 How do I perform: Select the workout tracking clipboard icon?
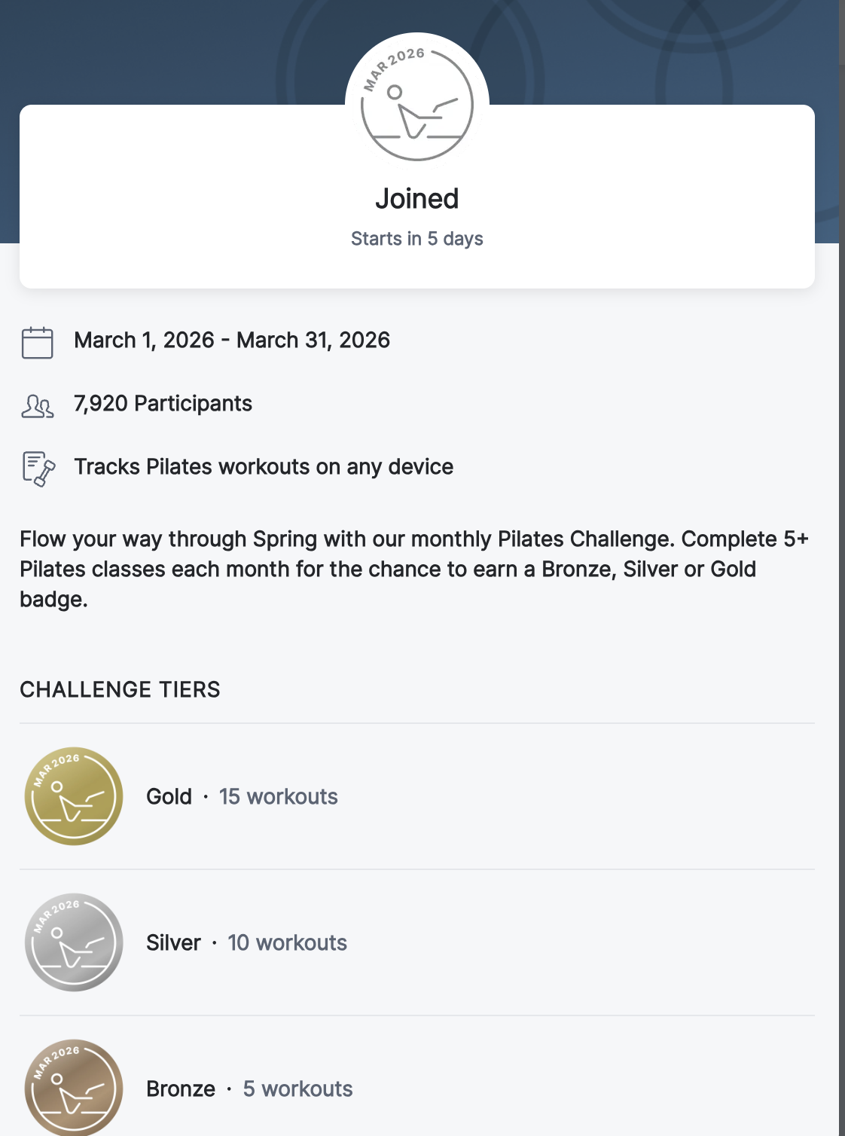pyautogui.click(x=37, y=467)
